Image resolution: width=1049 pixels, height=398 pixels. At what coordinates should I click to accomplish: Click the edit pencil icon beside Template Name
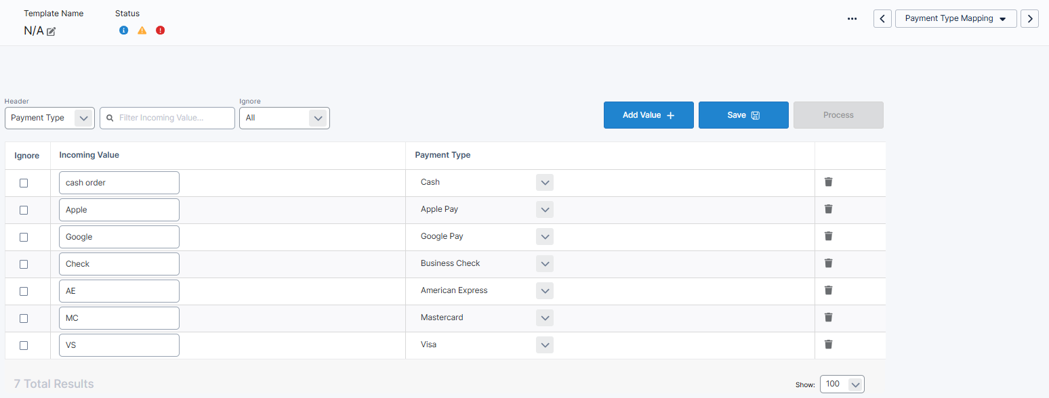click(52, 31)
